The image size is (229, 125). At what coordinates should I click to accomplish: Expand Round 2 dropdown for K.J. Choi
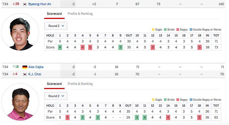coord(56,96)
